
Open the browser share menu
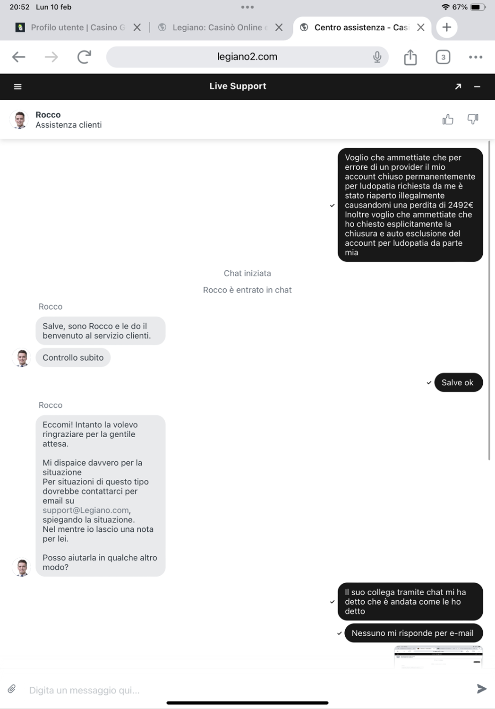(410, 57)
